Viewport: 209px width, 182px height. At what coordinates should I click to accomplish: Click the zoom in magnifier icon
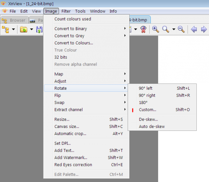point(155,29)
